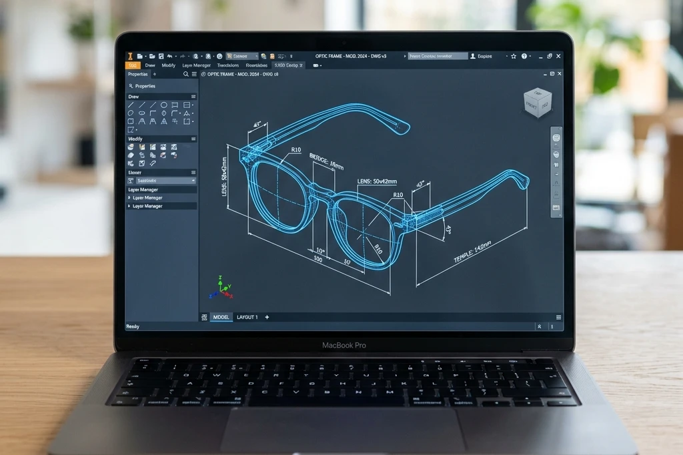This screenshot has height=455, width=683.
Task: Click the 'Ready' status bar text
Action: (x=133, y=326)
